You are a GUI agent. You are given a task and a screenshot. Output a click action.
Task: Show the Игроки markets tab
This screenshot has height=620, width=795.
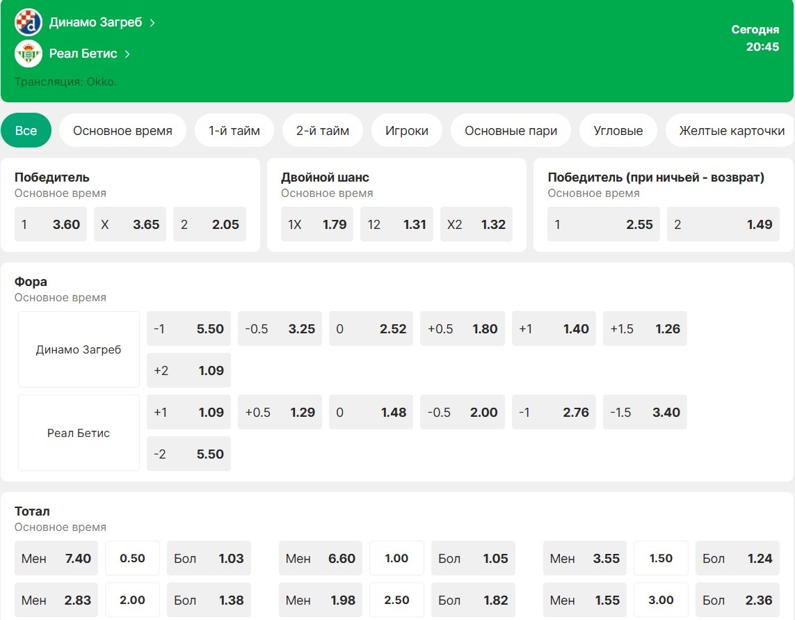click(x=407, y=131)
